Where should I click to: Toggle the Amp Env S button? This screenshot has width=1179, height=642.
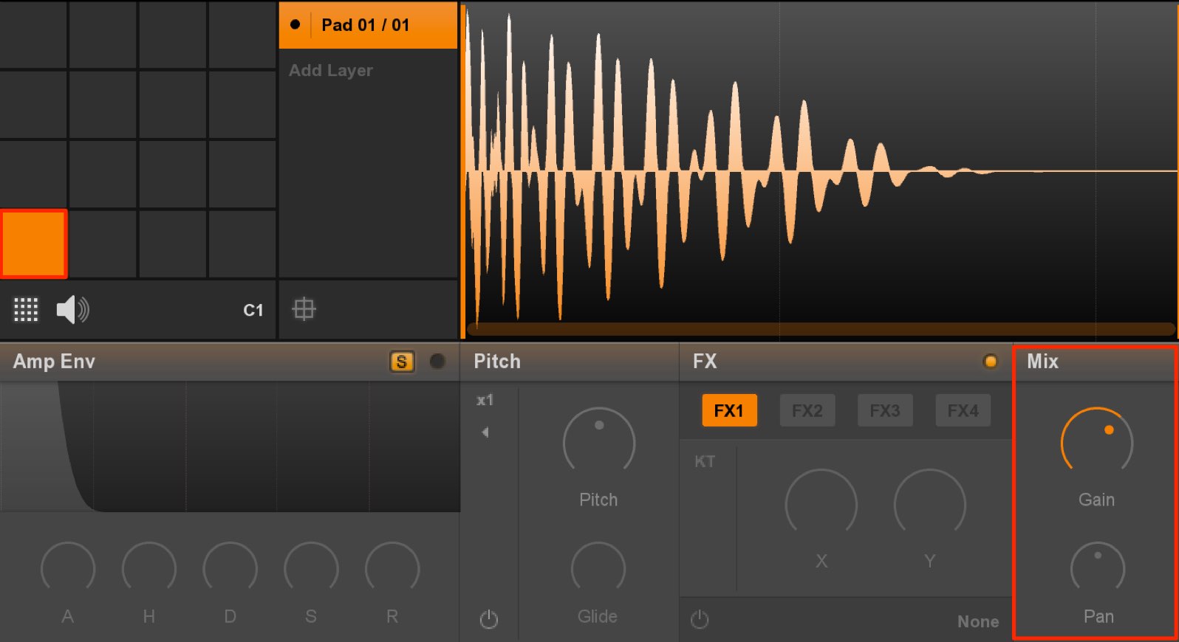[x=402, y=362]
